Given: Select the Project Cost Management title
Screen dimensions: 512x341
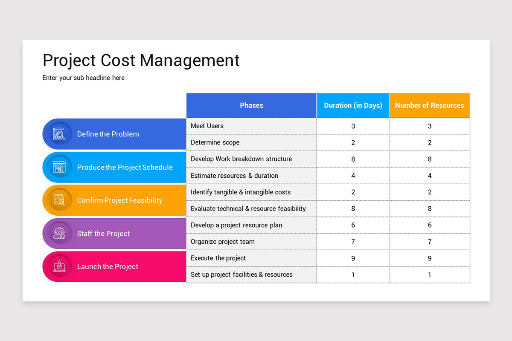Looking at the screenshot, I should click(141, 60).
